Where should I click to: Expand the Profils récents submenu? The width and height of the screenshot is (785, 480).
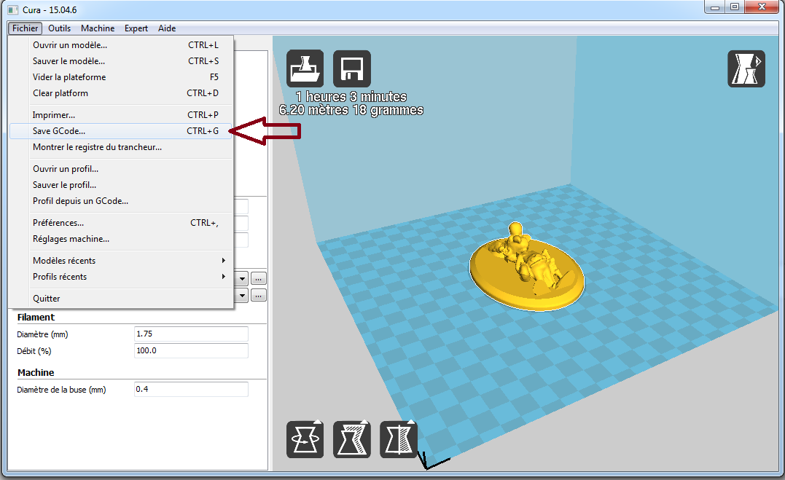tap(121, 277)
